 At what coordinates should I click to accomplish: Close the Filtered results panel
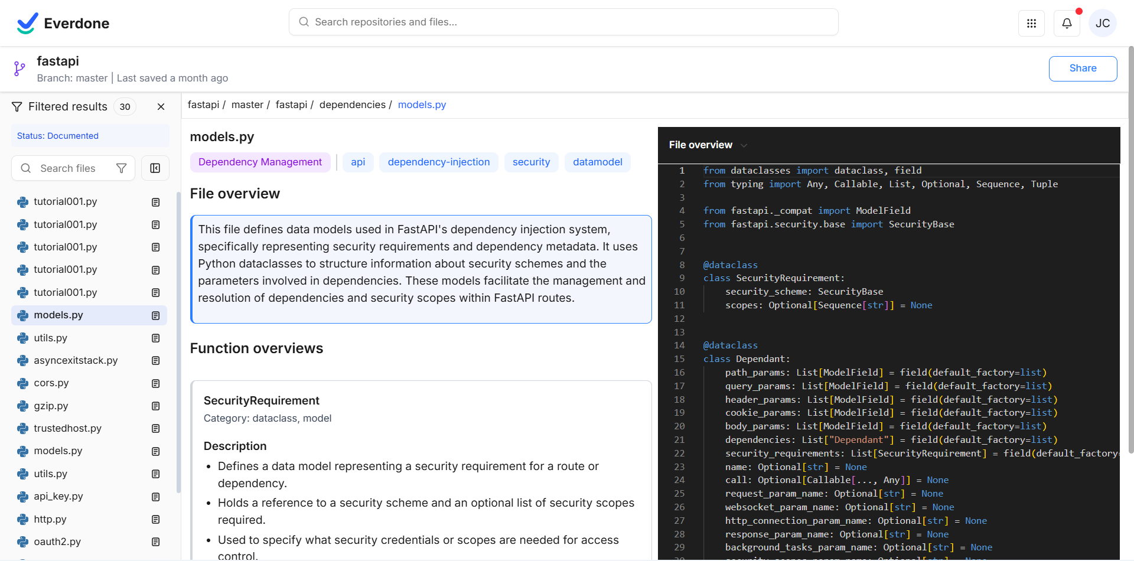coord(161,107)
